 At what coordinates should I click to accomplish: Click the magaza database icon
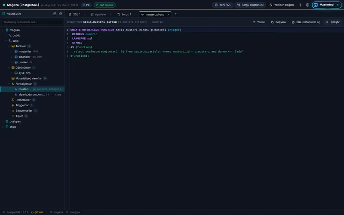click(7, 30)
